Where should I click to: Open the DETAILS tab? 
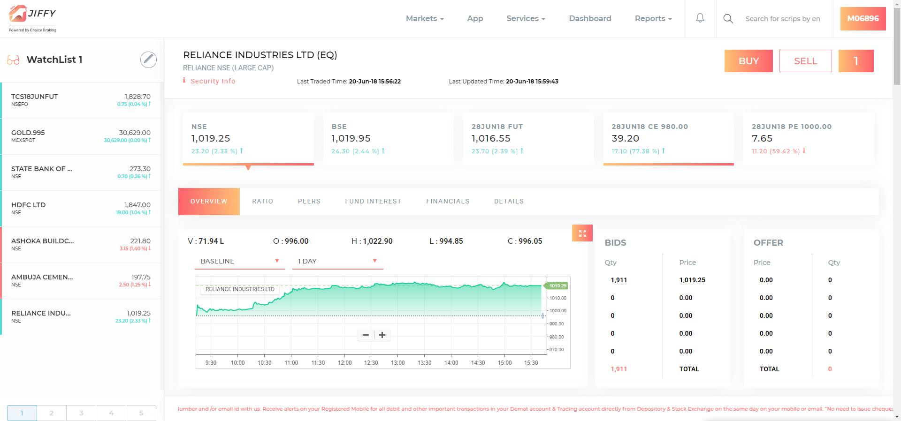tap(509, 202)
